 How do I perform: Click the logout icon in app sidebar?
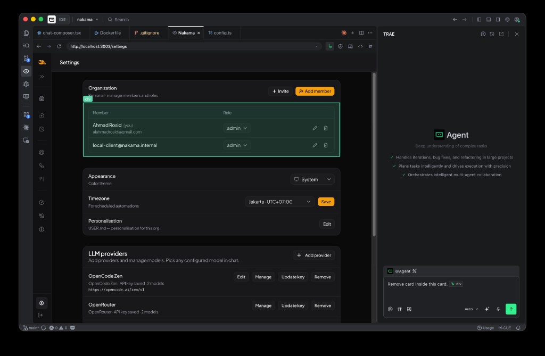(40, 315)
